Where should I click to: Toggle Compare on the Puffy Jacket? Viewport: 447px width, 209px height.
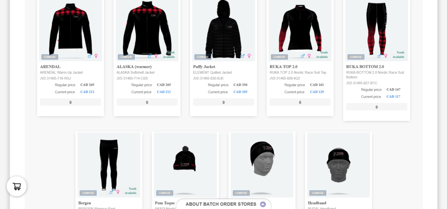[x=203, y=57]
